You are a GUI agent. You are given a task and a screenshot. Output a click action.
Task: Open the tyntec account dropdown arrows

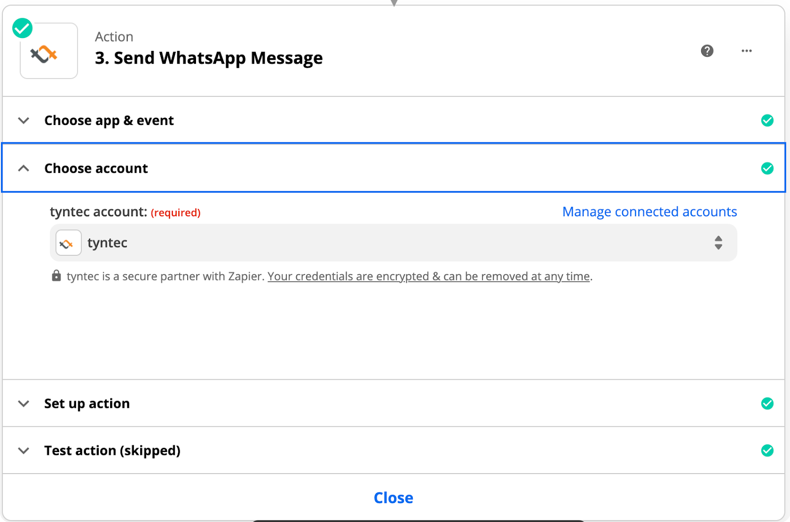click(718, 242)
